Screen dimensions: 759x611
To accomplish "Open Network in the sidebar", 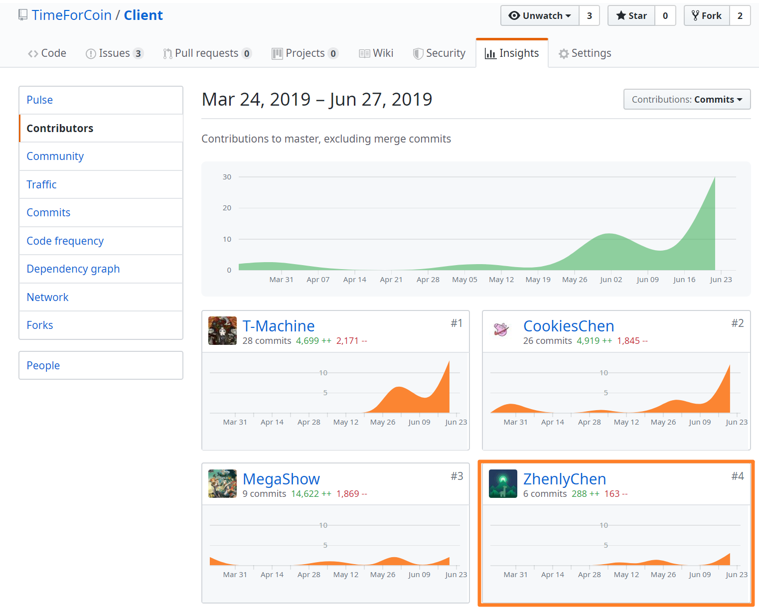I will click(x=101, y=297).
